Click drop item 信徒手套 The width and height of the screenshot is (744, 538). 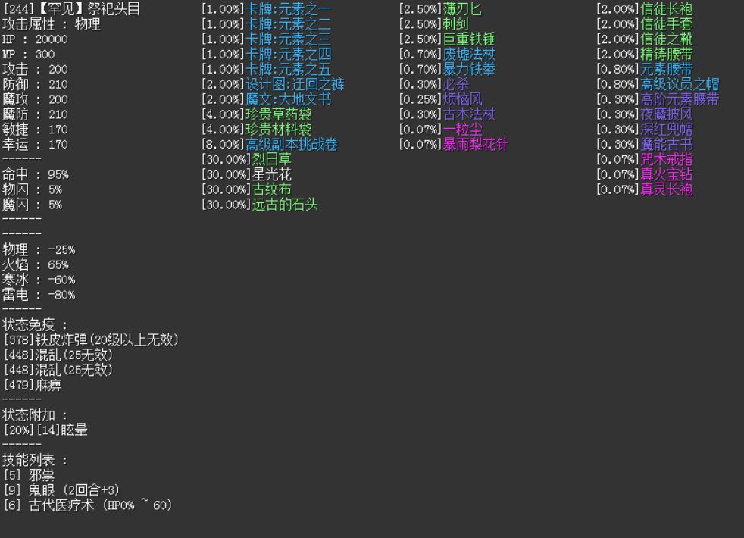coord(667,24)
